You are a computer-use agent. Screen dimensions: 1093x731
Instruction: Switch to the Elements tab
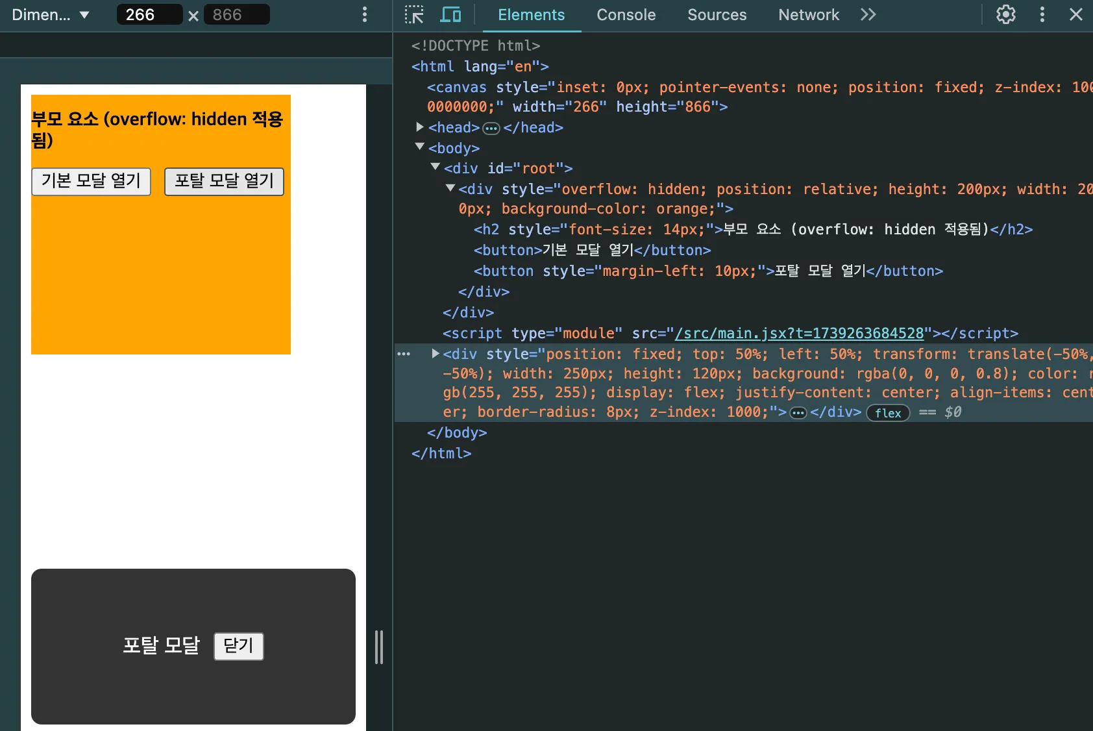point(532,15)
